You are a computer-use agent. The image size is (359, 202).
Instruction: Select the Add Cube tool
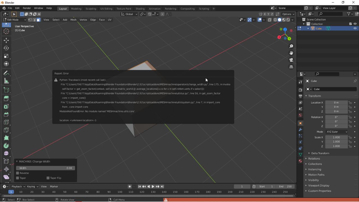click(6, 90)
